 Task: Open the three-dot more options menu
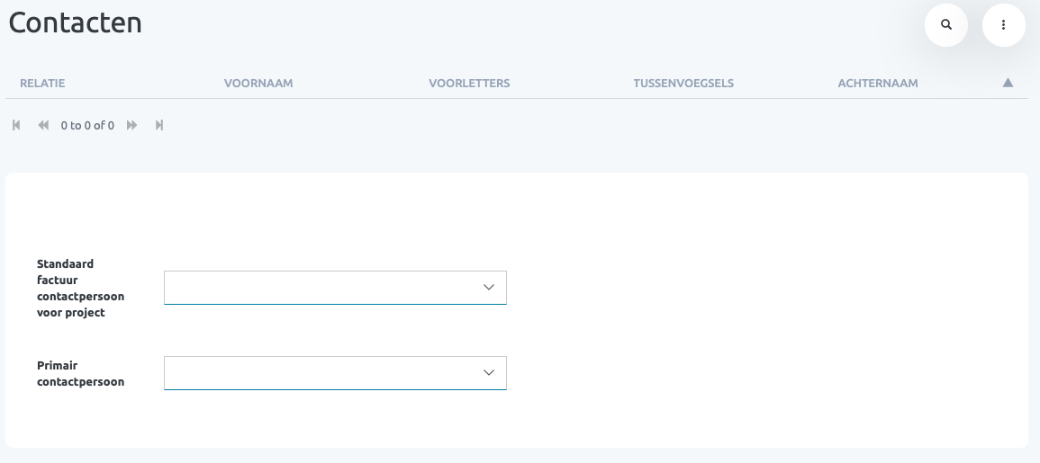pyautogui.click(x=1003, y=25)
